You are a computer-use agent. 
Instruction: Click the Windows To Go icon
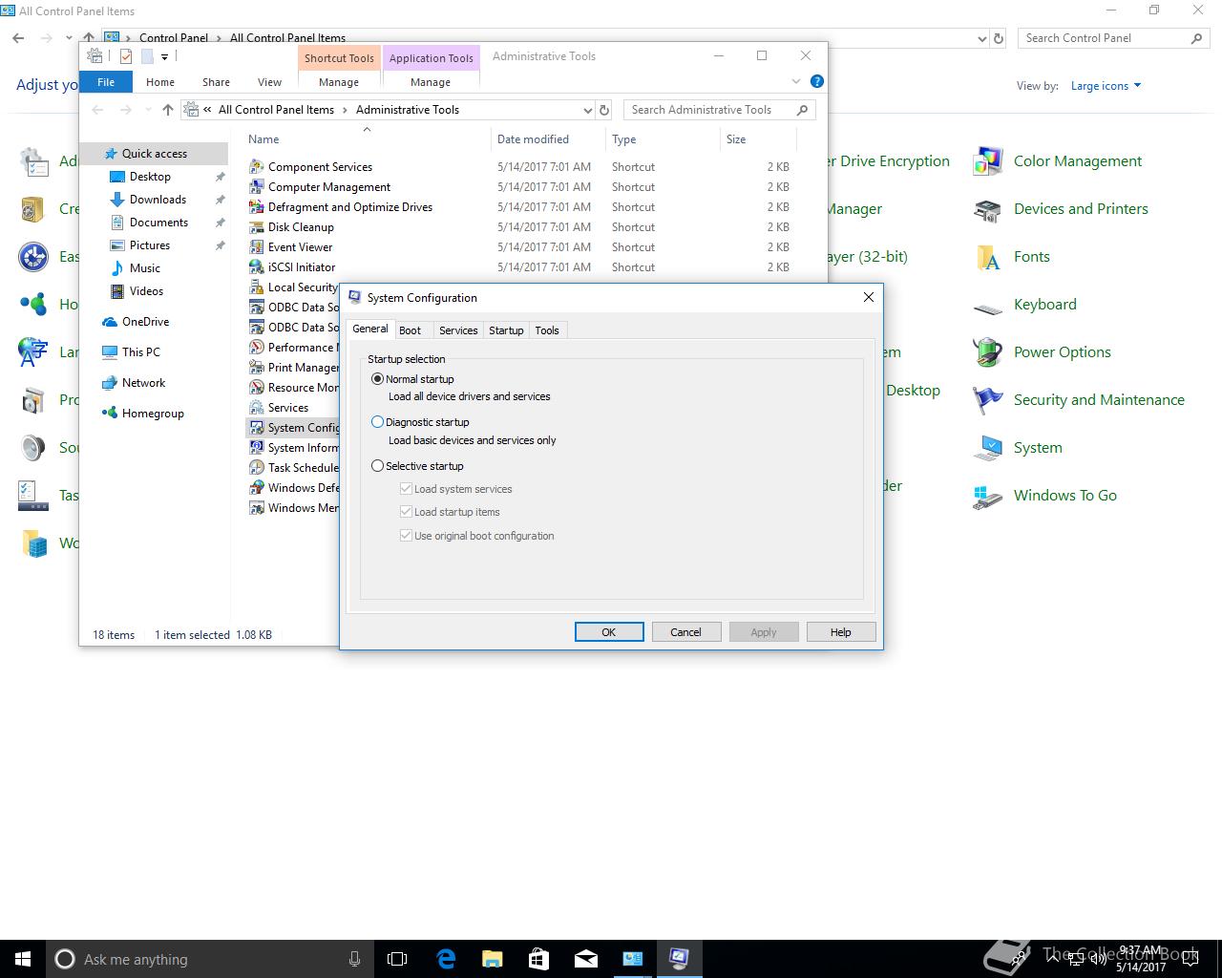[987, 496]
